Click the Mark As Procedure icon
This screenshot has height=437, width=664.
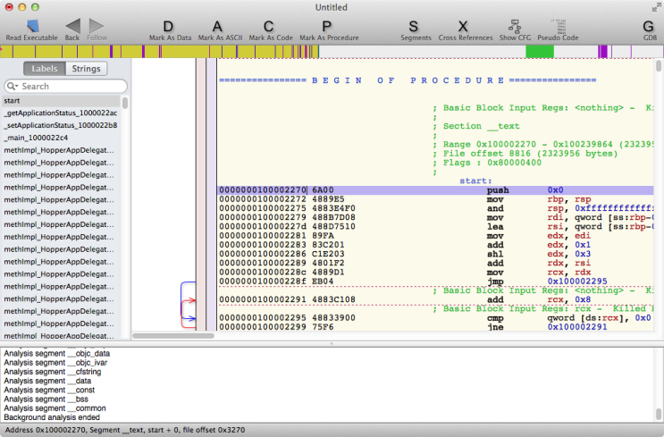point(327,26)
